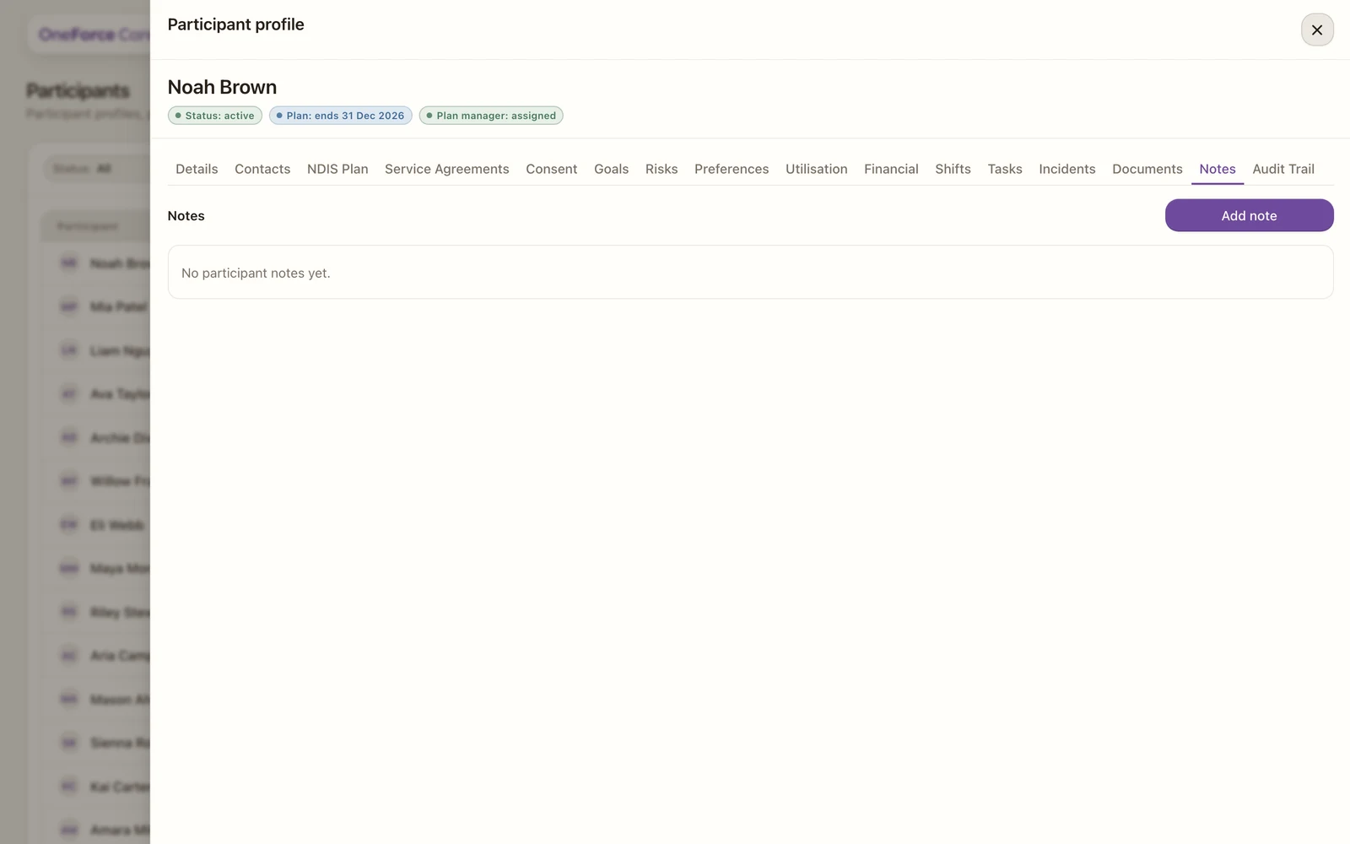Select the Notes tab
The height and width of the screenshot is (844, 1350).
(1218, 169)
